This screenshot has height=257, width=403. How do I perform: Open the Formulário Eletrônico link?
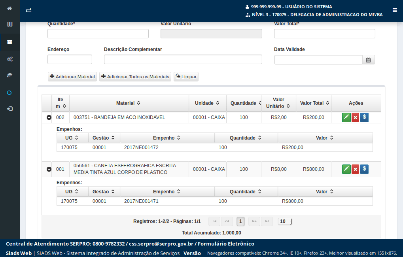(226, 244)
